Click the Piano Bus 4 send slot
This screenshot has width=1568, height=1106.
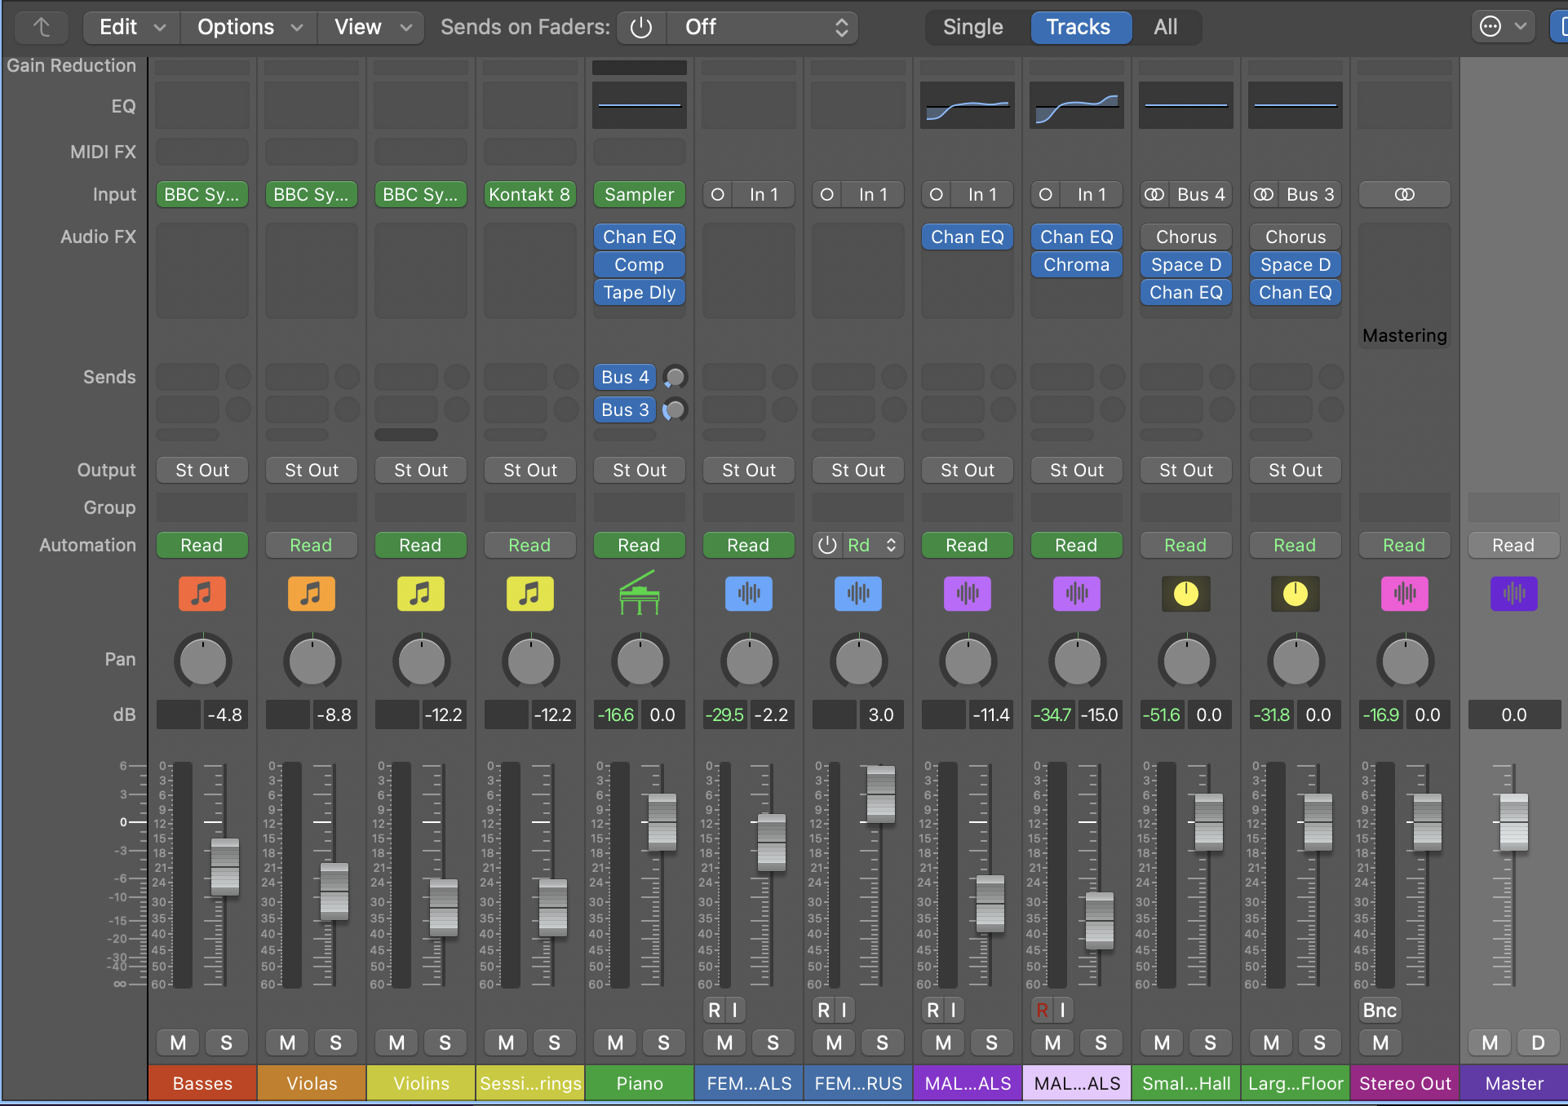click(625, 377)
